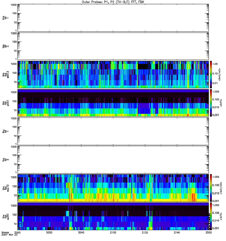
Task: Click the "0.001" value on thb scm1 color bar
Action: point(216,115)
